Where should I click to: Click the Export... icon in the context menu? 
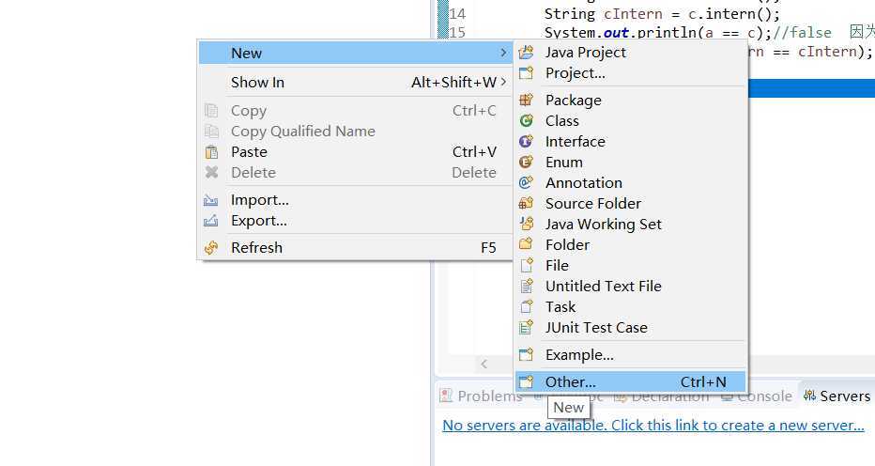[x=211, y=221]
